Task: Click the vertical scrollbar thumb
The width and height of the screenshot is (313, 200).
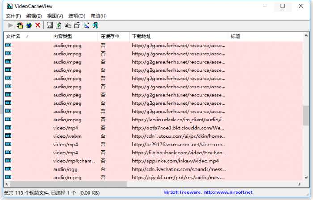Action: click(306, 116)
